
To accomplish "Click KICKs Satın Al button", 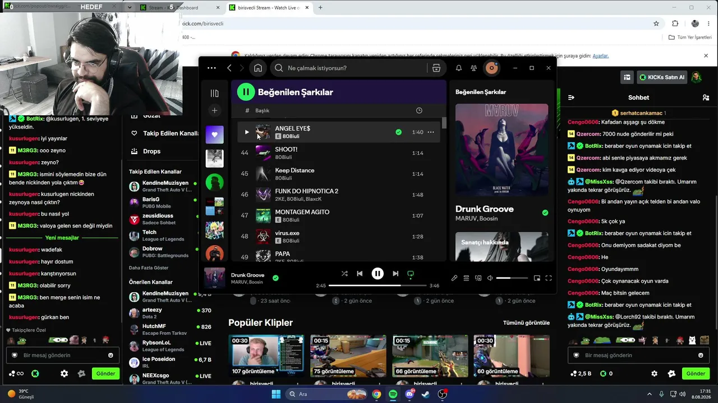I will [x=662, y=77].
